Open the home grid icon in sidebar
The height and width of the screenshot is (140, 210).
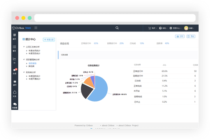point(14,35)
